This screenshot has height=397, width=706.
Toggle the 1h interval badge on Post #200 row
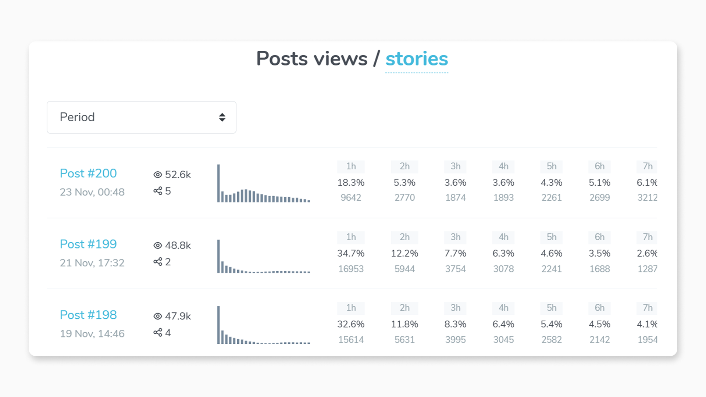click(351, 167)
